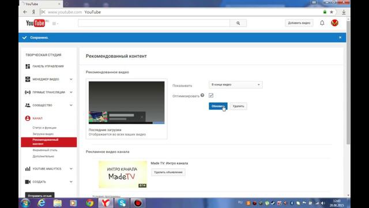Viewport: 369px width, 208px height.
Task: Select Рекомендованный контент highlighted item
Action: coord(48,142)
